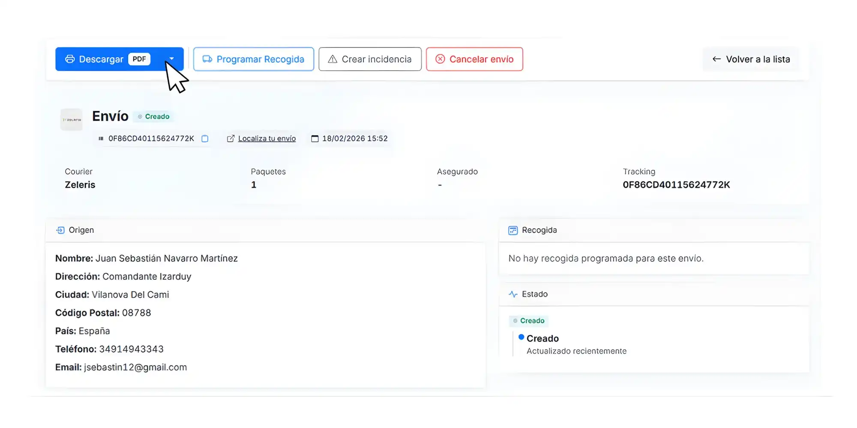This screenshot has height=428, width=857.
Task: Click the Programar Recogida button
Action: pos(253,59)
